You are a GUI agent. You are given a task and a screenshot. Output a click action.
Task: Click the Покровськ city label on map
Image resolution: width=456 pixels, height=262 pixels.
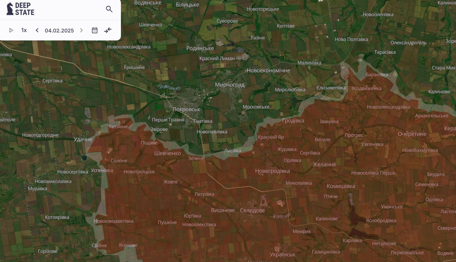click(186, 109)
